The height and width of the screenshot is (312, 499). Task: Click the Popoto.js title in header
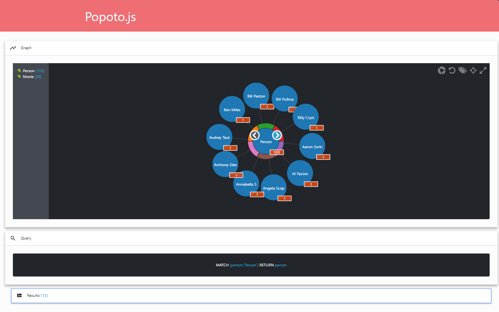[x=110, y=17]
